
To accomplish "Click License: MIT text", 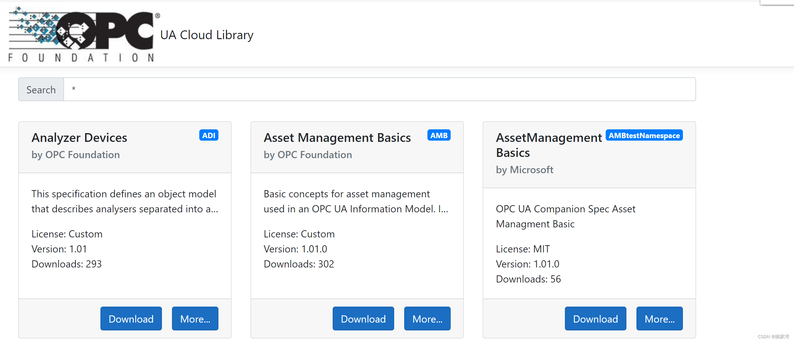I will (x=523, y=249).
